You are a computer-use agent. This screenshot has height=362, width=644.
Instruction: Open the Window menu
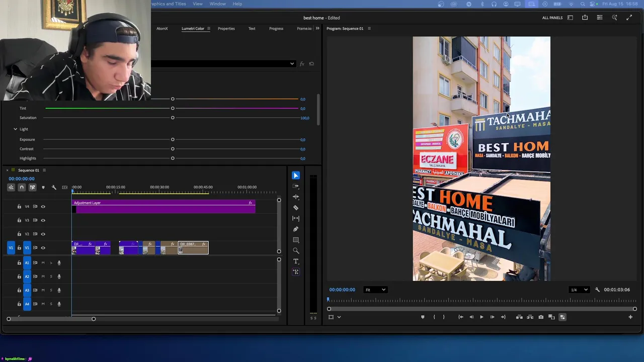218,4
